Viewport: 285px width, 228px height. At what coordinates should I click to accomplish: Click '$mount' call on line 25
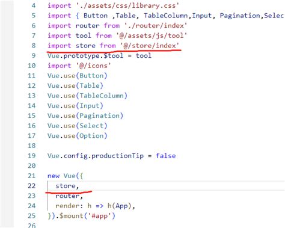(x=72, y=216)
